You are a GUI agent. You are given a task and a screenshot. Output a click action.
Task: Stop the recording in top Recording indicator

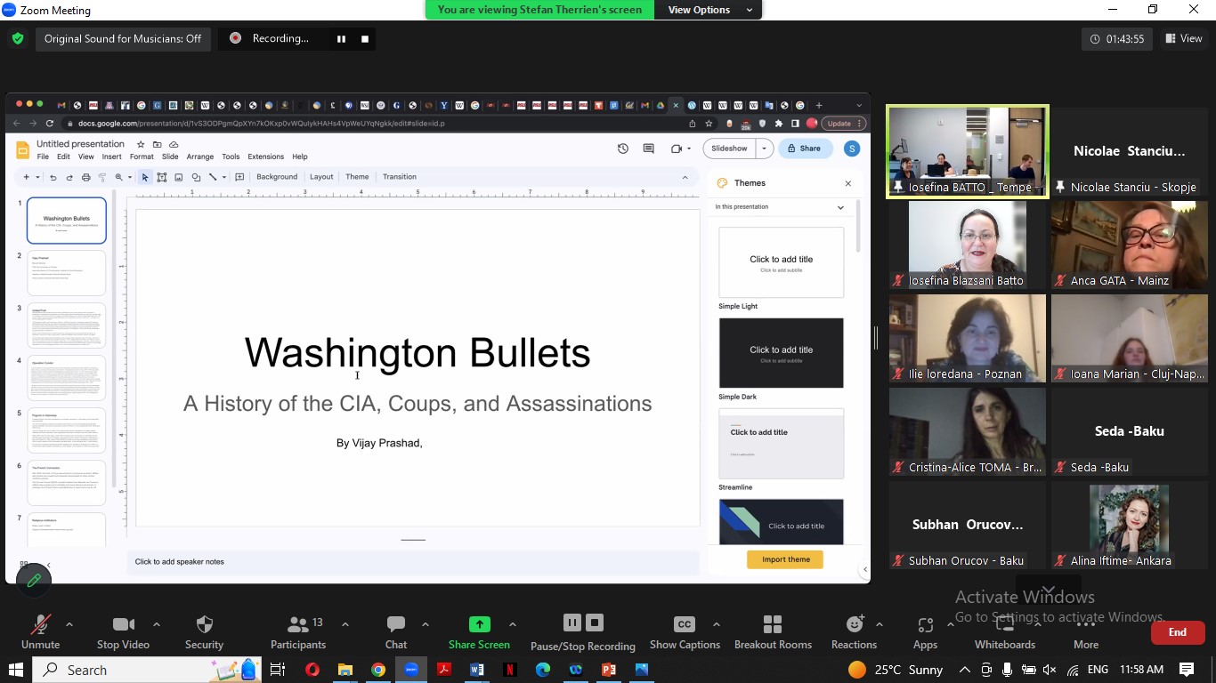click(364, 39)
